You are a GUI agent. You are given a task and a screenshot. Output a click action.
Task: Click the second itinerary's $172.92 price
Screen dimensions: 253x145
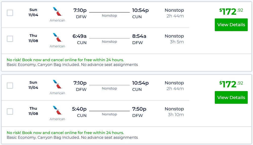[231, 84]
